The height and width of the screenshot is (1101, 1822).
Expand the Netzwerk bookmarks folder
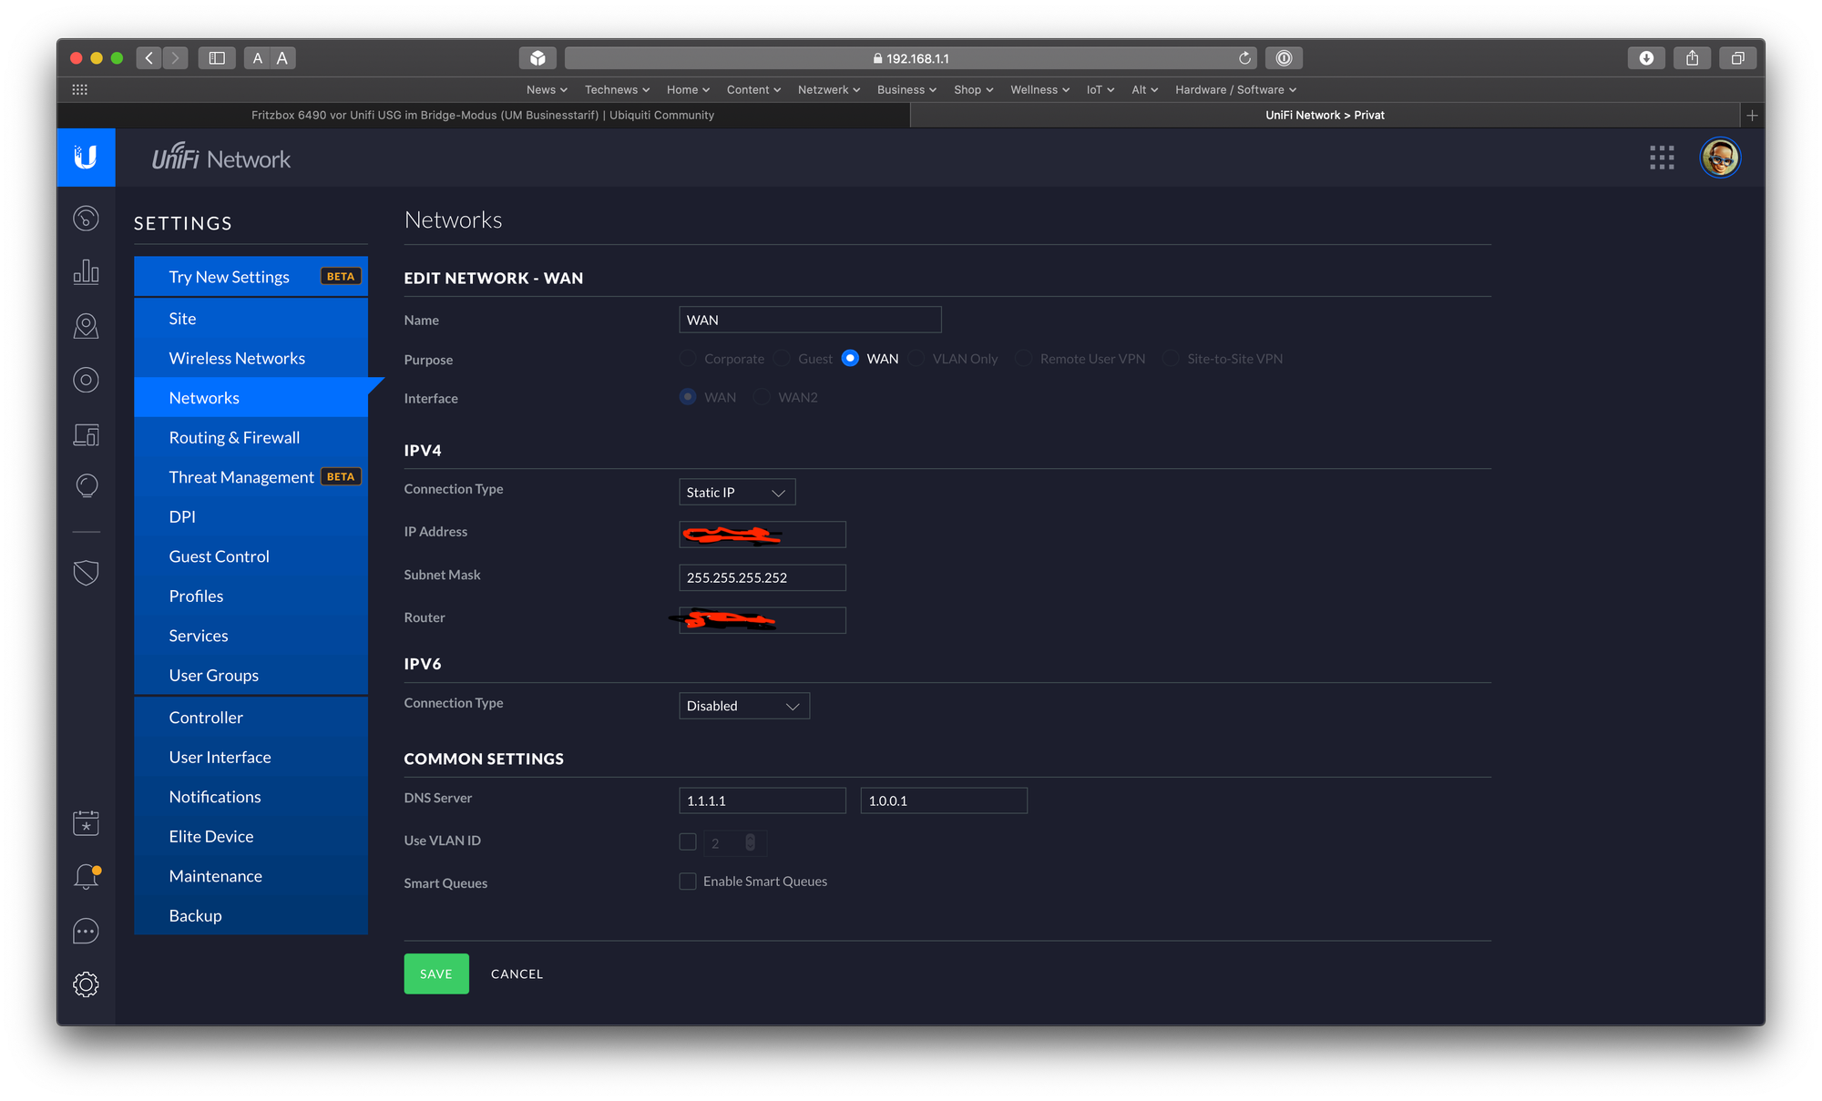[828, 89]
